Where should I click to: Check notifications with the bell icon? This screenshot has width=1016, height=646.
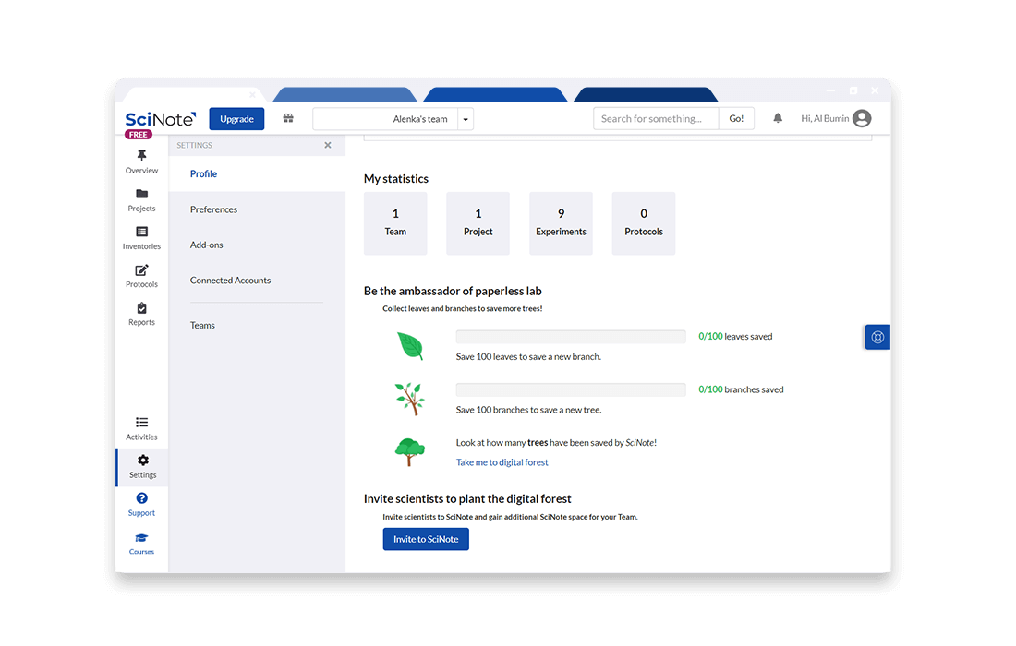pos(777,118)
